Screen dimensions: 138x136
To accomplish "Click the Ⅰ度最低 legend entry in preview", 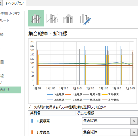I will coord(74,100).
